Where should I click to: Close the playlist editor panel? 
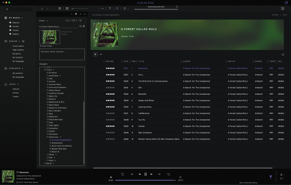coord(84,14)
